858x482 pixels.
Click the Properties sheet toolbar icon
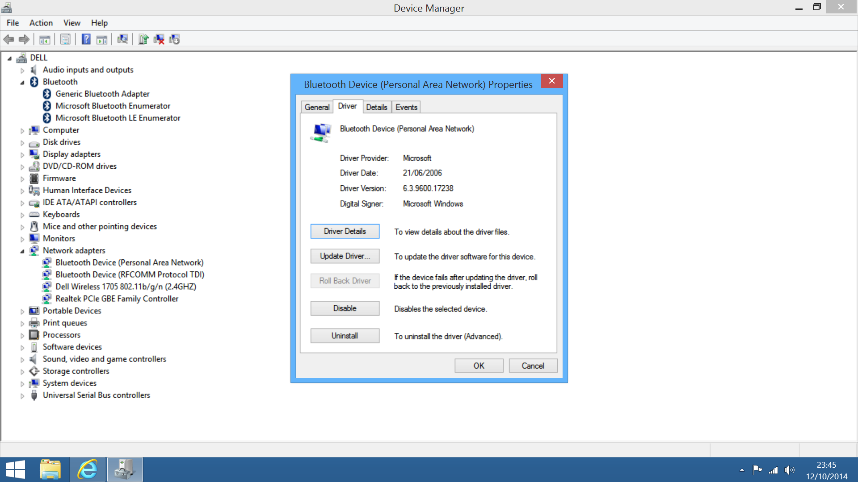click(x=65, y=39)
